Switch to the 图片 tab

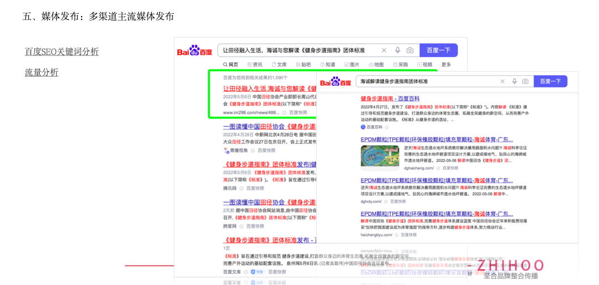pyautogui.click(x=352, y=64)
